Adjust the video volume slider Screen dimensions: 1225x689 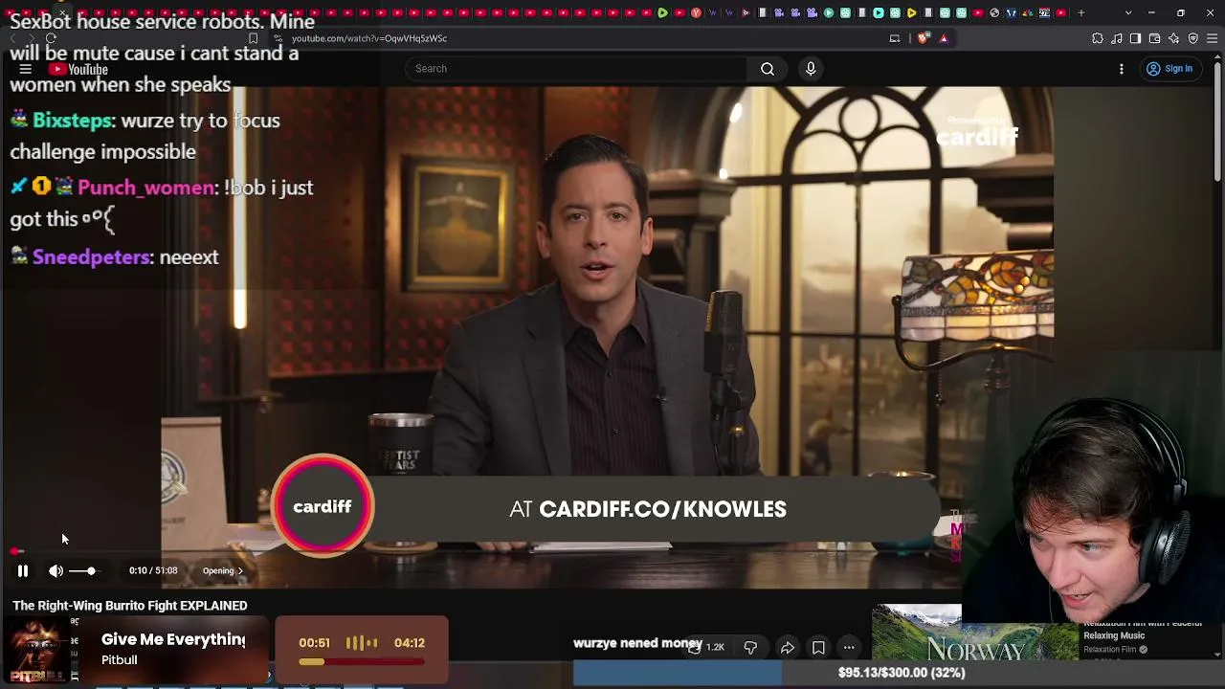coord(84,571)
